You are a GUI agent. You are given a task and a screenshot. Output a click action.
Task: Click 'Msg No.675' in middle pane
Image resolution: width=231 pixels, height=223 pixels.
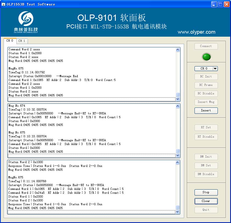[x=17, y=132]
